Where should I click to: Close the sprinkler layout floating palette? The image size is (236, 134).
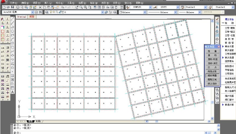tap(219, 47)
